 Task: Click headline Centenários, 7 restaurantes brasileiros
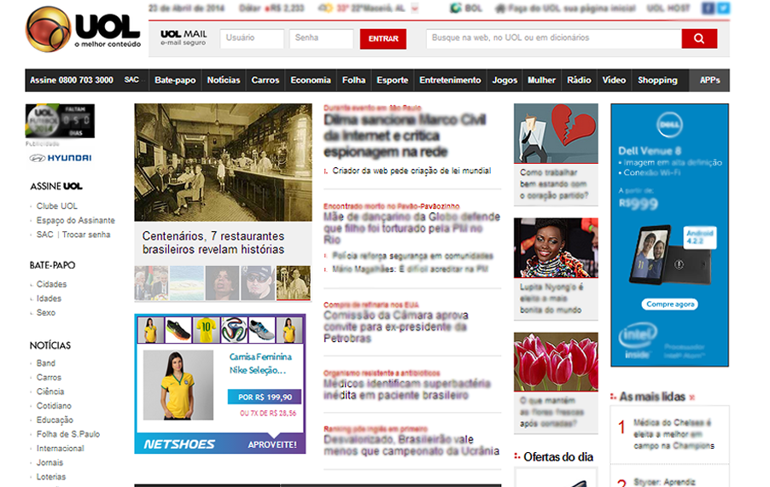click(213, 243)
